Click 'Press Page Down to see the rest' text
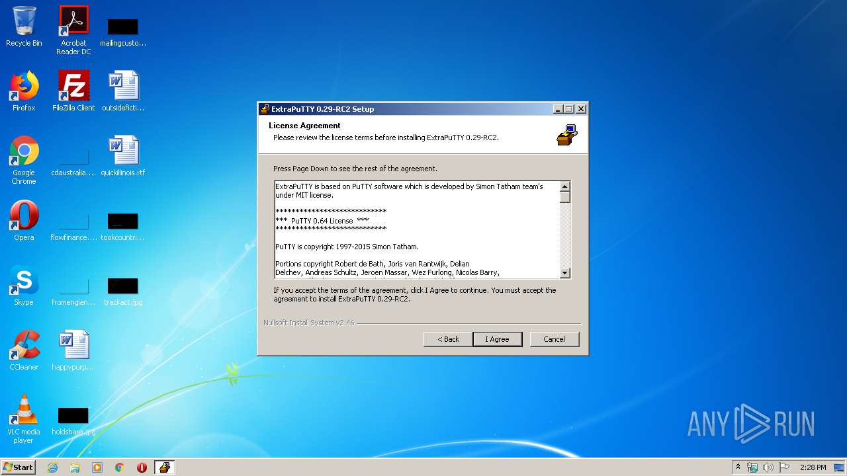The width and height of the screenshot is (847, 476). point(355,169)
